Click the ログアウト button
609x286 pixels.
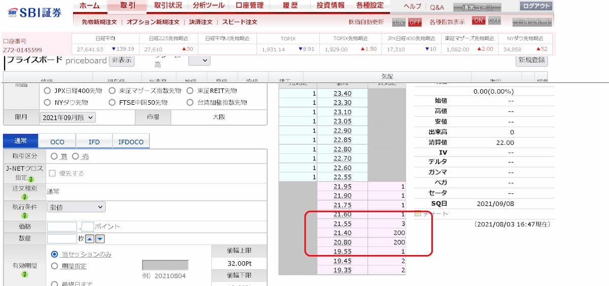click(x=536, y=6)
